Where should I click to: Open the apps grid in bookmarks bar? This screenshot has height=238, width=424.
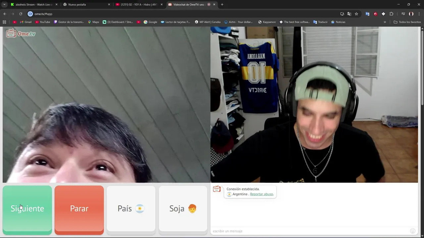tap(4, 22)
